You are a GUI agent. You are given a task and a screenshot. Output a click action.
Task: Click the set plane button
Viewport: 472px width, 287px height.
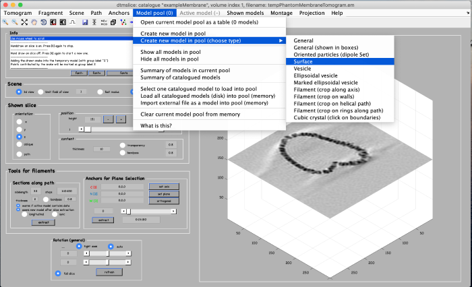164,194
